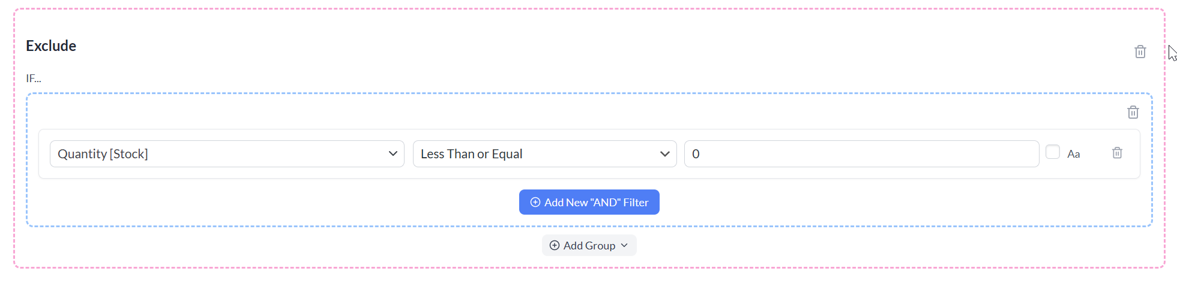Click the arrow on the Less Than or Equal selector
Screen dimensions: 1177x283
click(x=665, y=153)
